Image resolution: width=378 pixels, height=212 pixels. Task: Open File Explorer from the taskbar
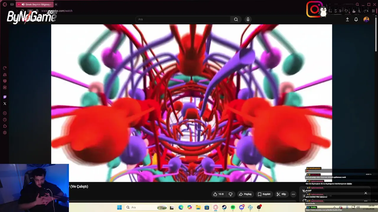click(198, 207)
